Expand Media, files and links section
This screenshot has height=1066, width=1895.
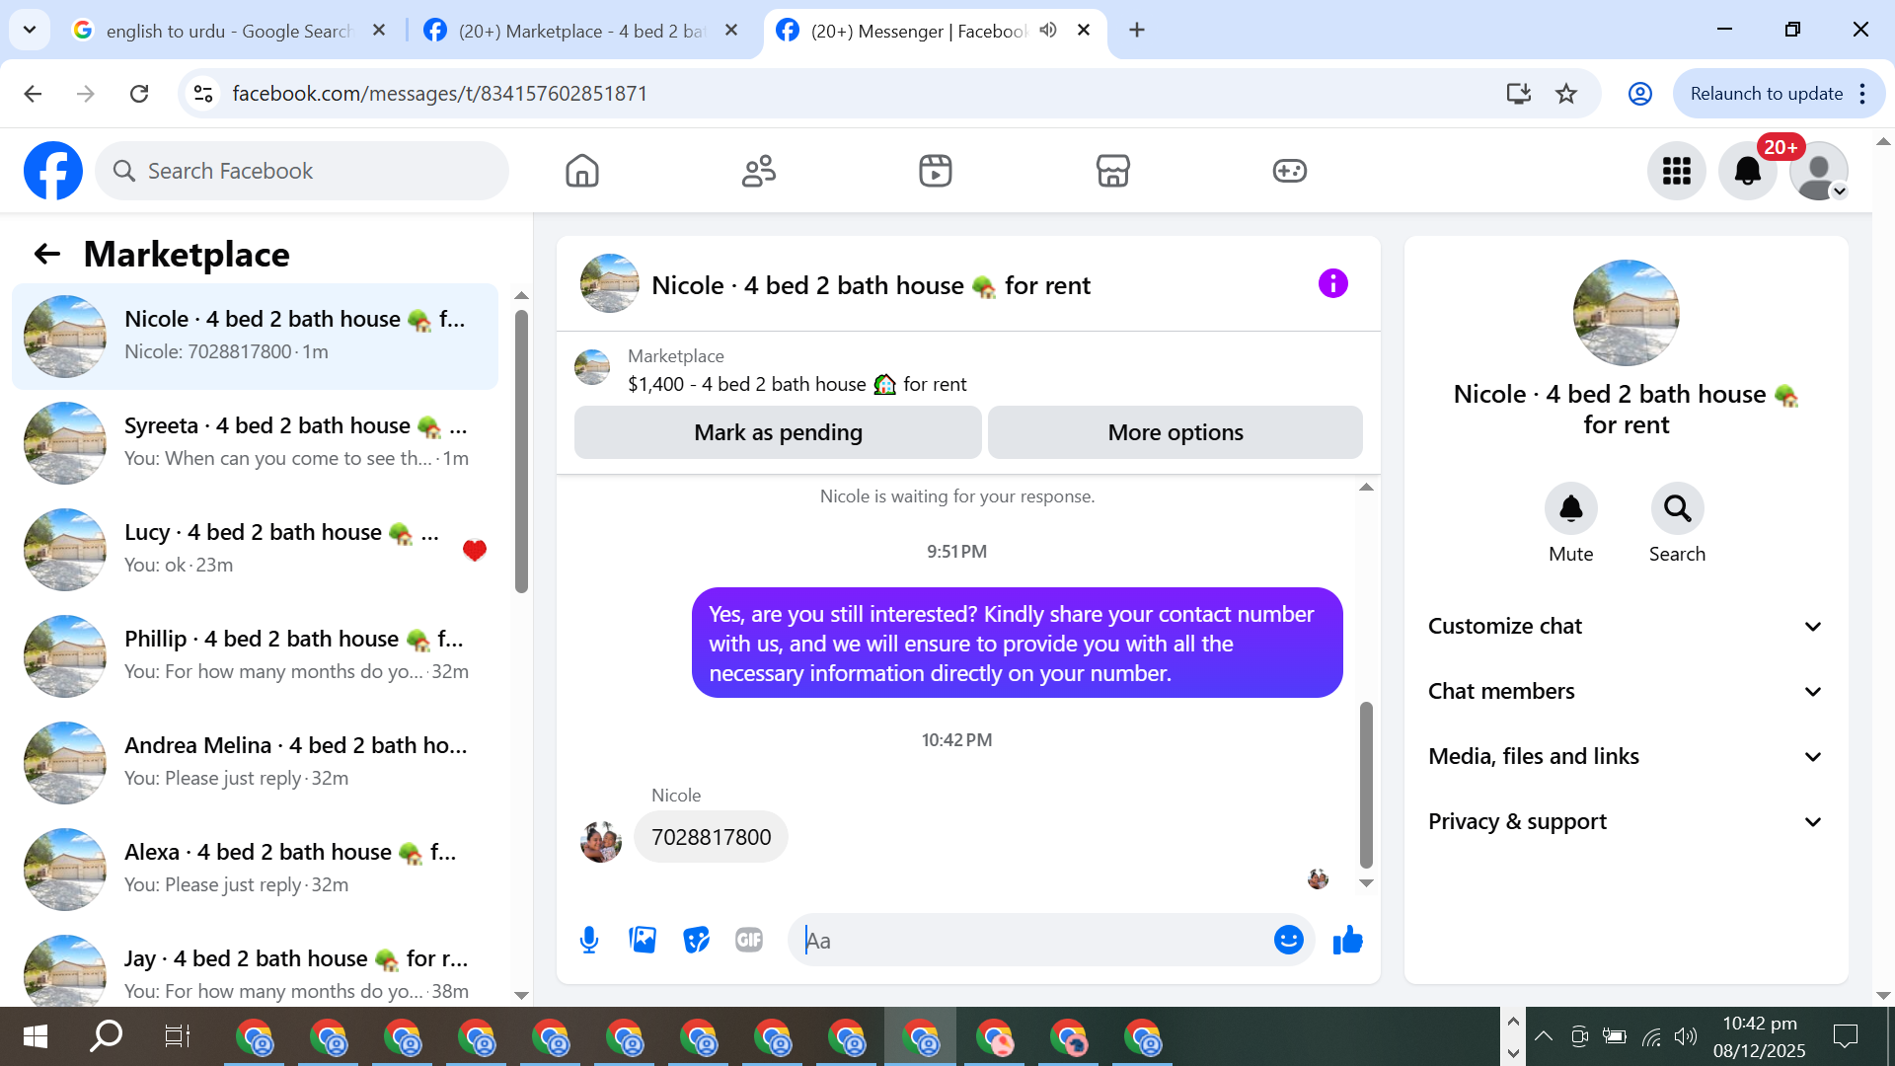click(x=1626, y=756)
